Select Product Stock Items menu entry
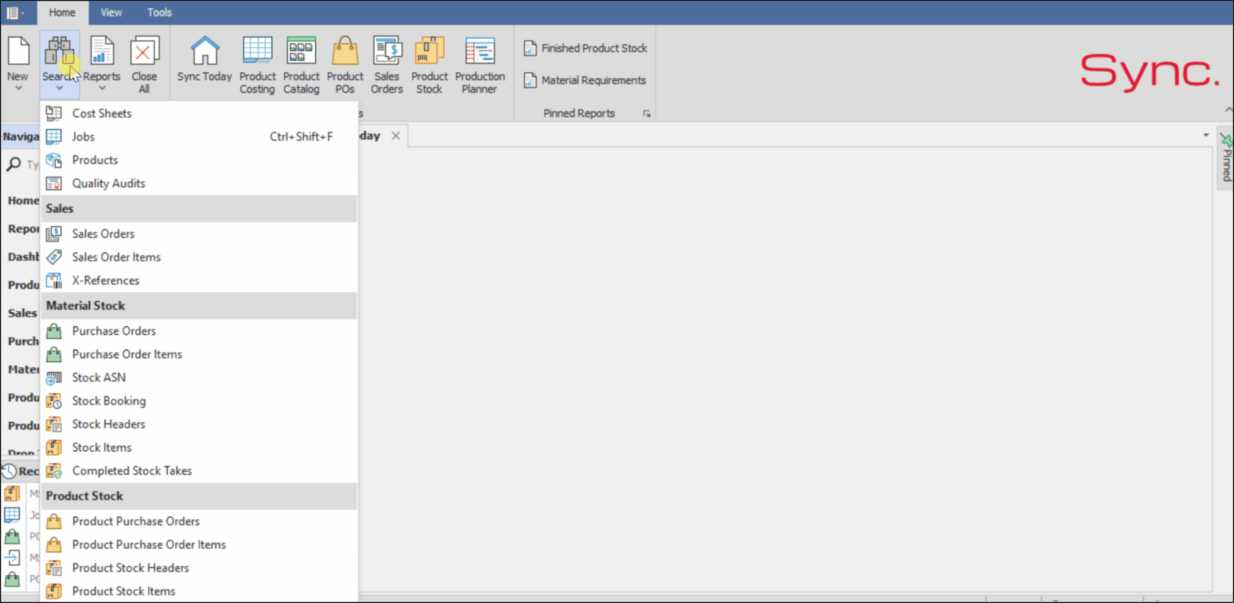This screenshot has width=1234, height=603. click(199, 591)
